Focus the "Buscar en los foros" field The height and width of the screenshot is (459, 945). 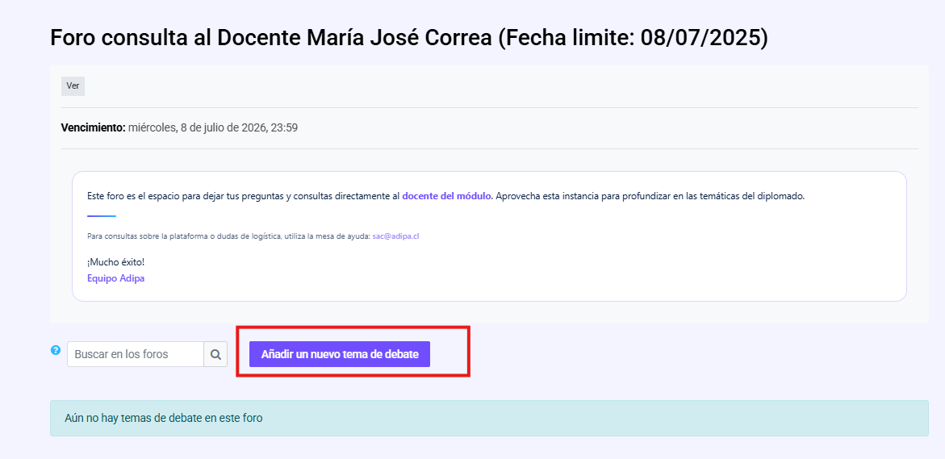point(136,354)
